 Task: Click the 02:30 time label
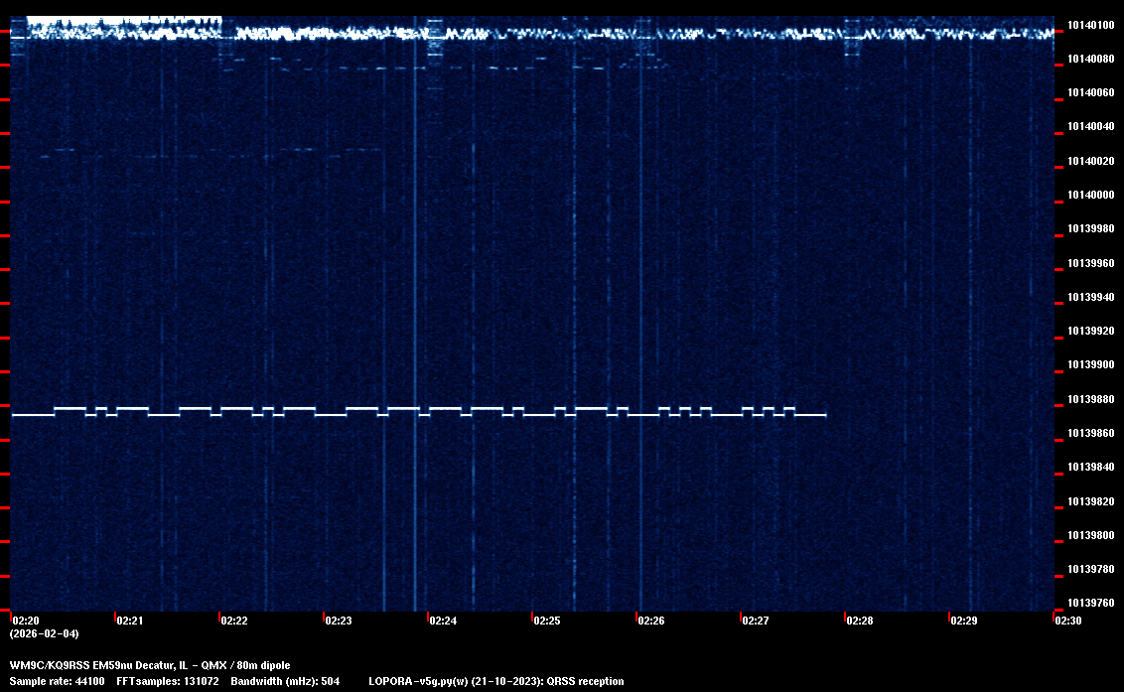[1067, 621]
